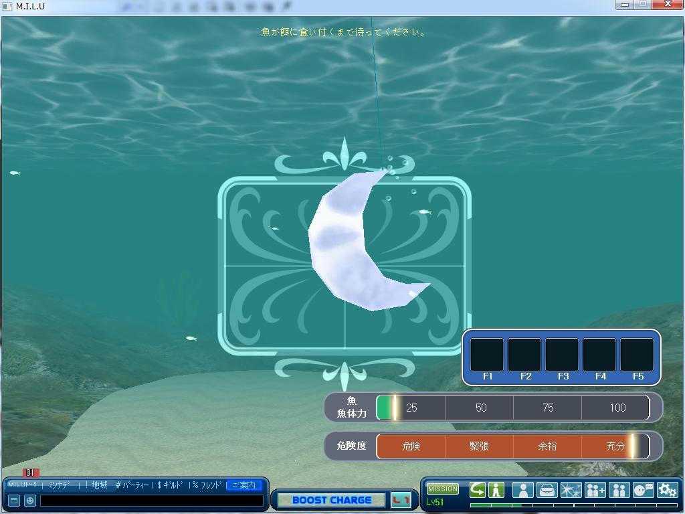This screenshot has width=685, height=514.
Task: Open the settings gears icon
Action: pyautogui.click(x=667, y=490)
